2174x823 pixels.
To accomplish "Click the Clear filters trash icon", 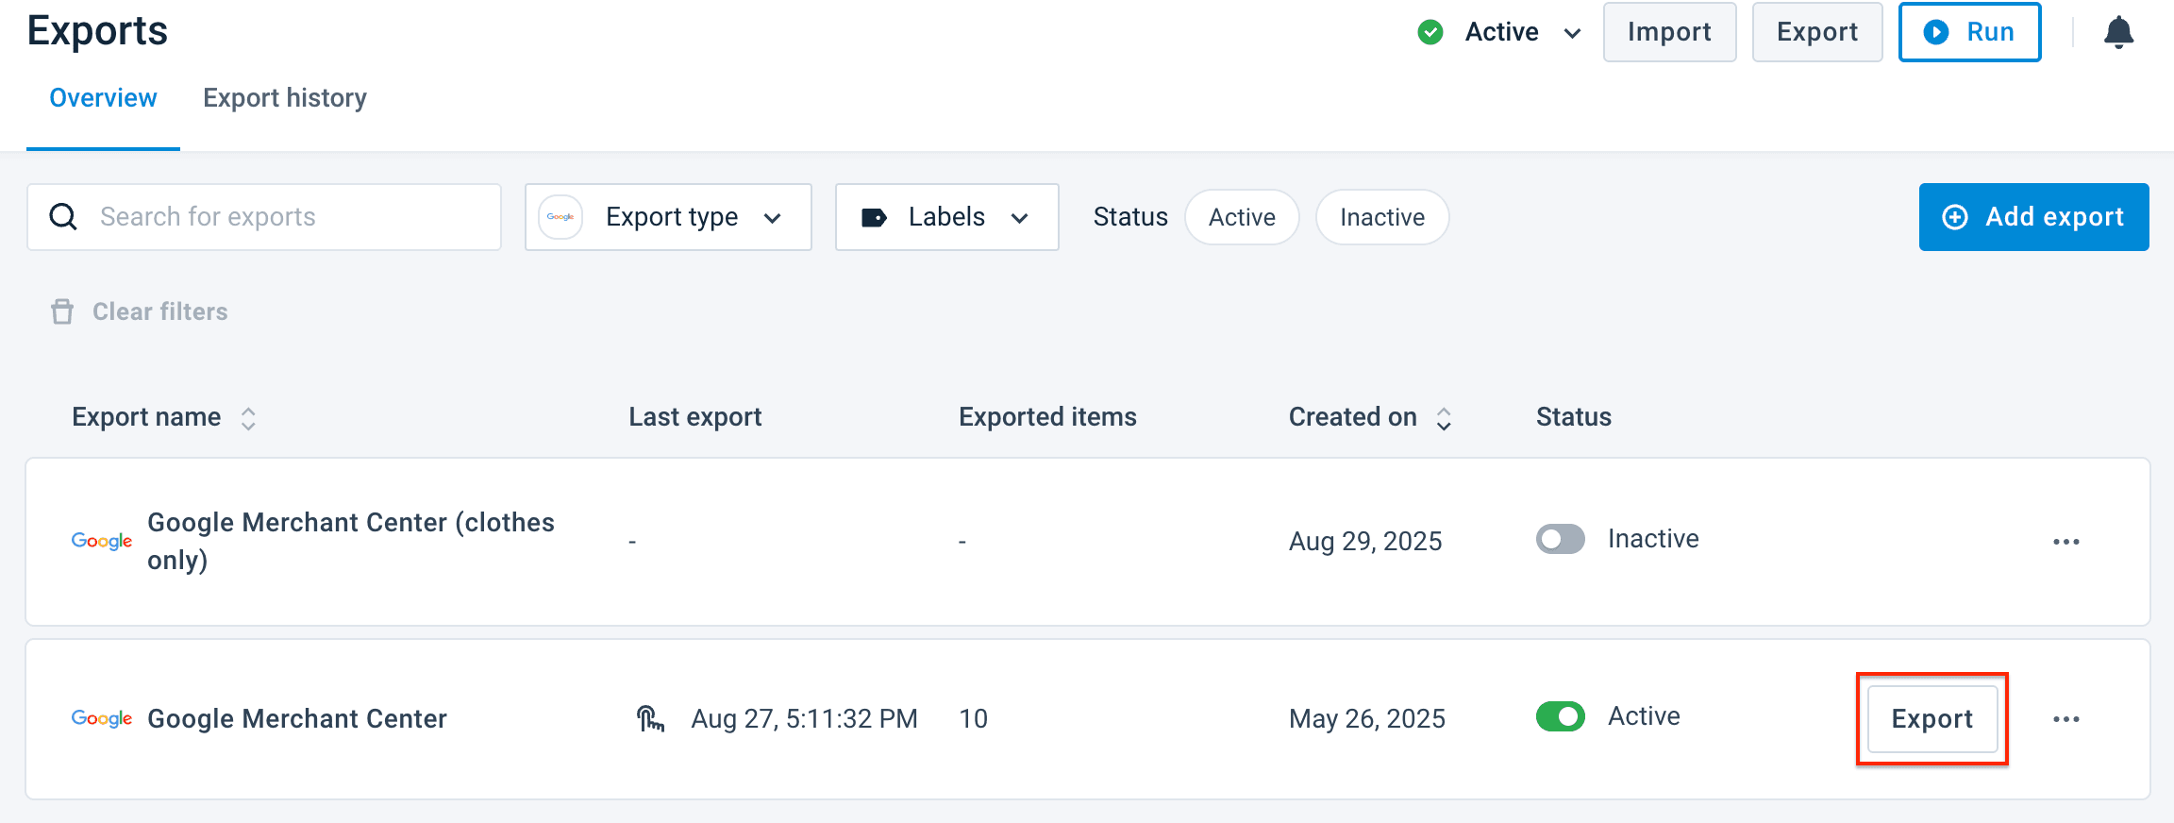I will pyautogui.click(x=62, y=311).
